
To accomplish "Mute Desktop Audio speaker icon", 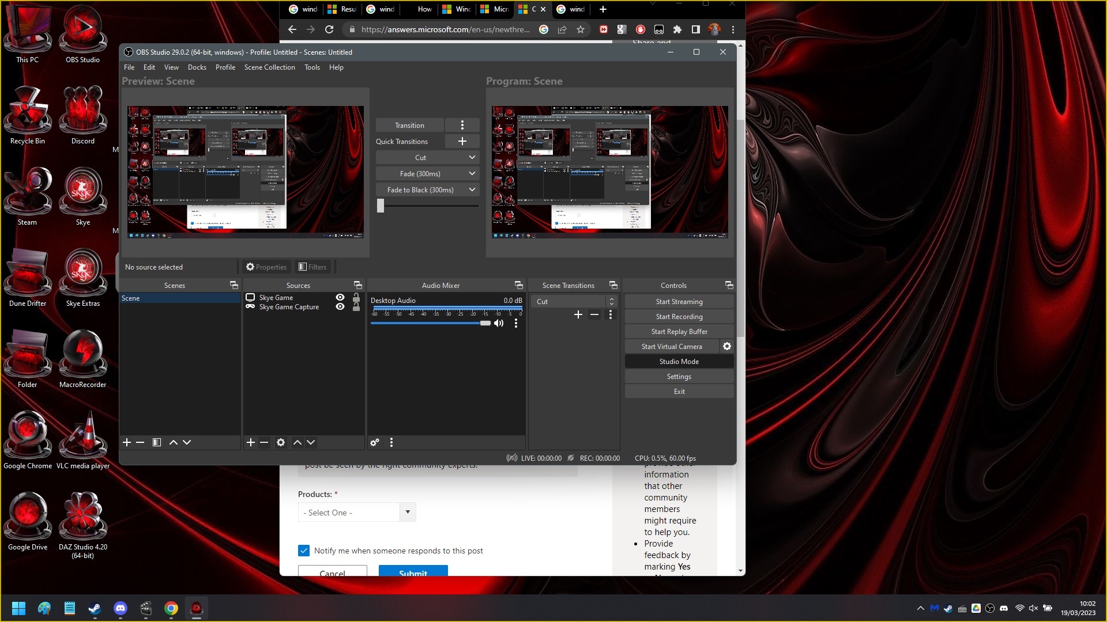I will coord(499,323).
